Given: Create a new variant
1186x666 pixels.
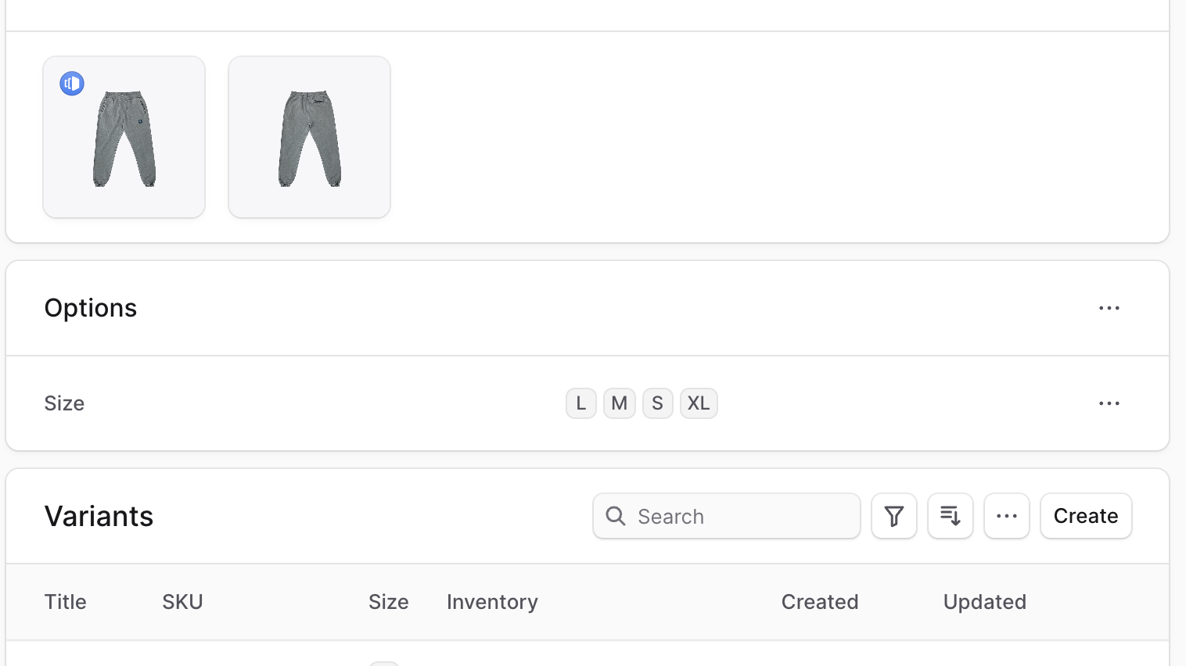Looking at the screenshot, I should click(x=1086, y=516).
